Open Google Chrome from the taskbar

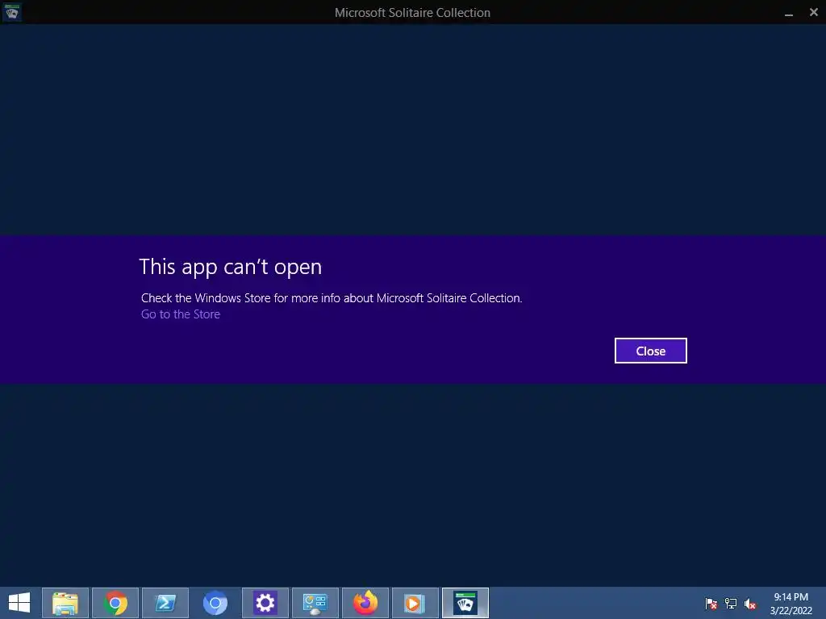[x=115, y=603]
